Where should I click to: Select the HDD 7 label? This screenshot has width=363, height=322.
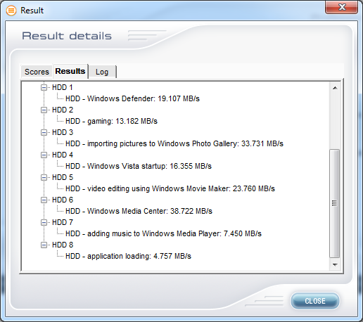click(63, 222)
